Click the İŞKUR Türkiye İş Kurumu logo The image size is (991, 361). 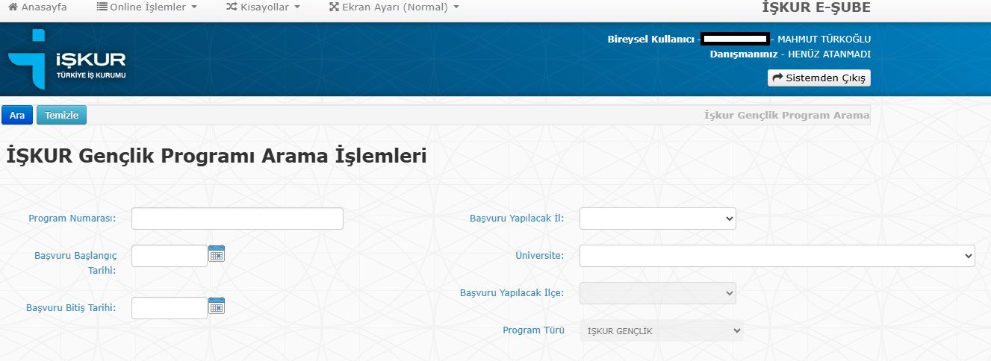click(x=67, y=60)
